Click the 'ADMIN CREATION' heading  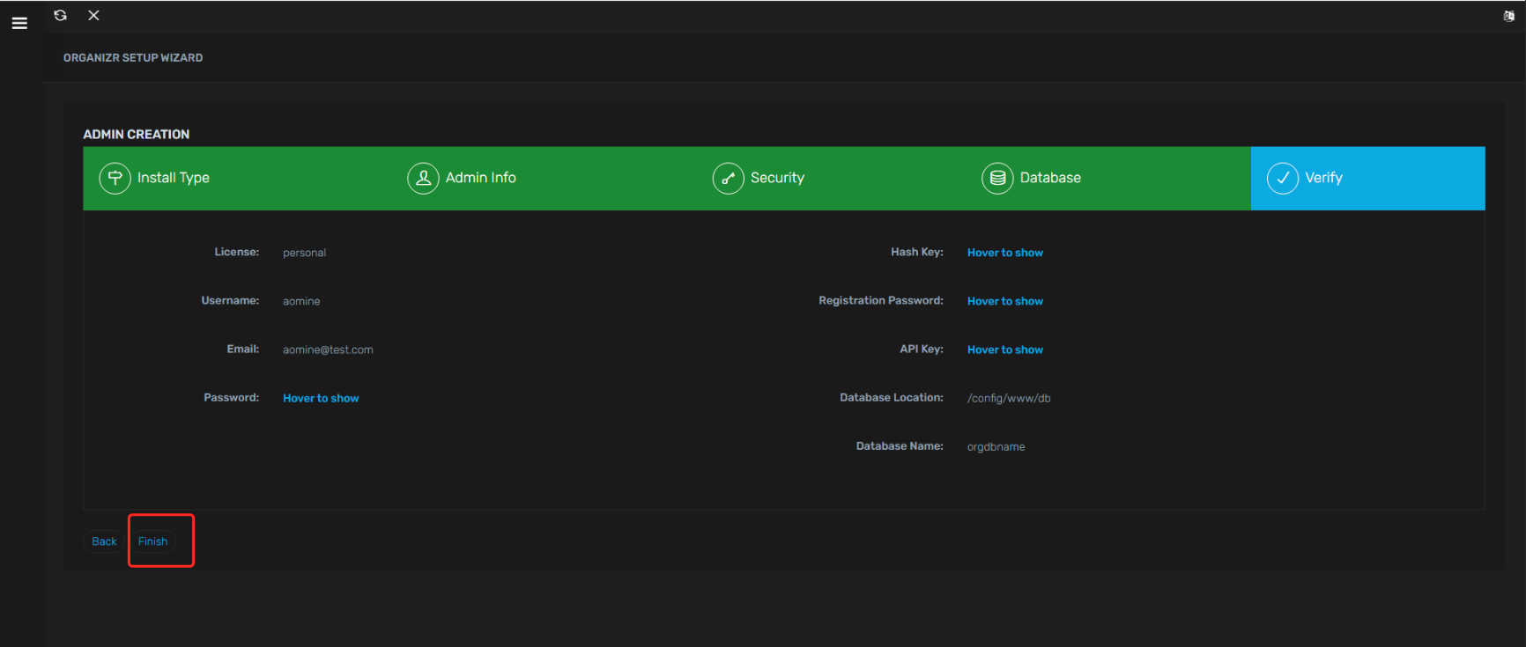pyautogui.click(x=137, y=134)
